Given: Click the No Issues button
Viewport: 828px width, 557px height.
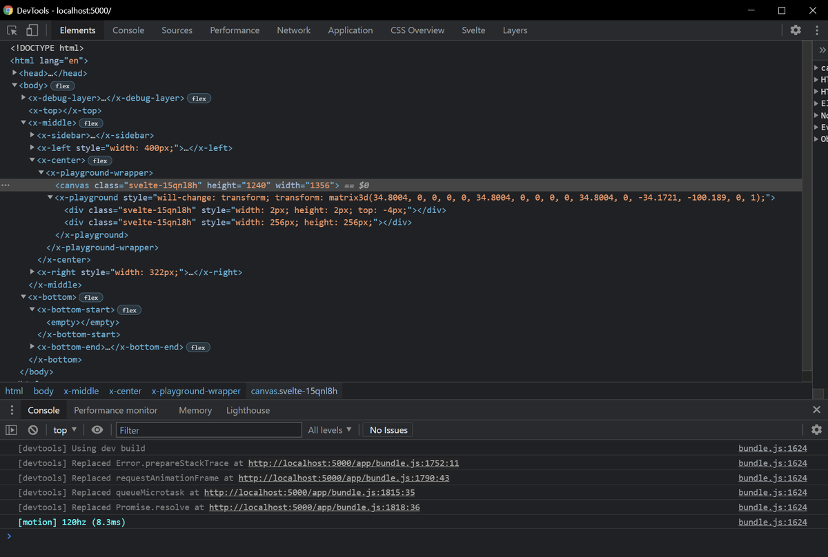Looking at the screenshot, I should [x=388, y=430].
